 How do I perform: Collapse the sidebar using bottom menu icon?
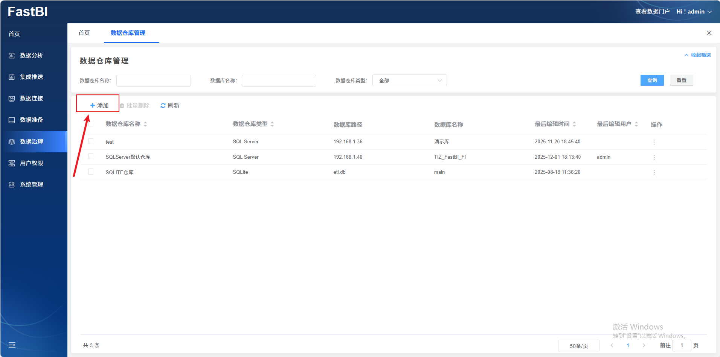pyautogui.click(x=12, y=345)
